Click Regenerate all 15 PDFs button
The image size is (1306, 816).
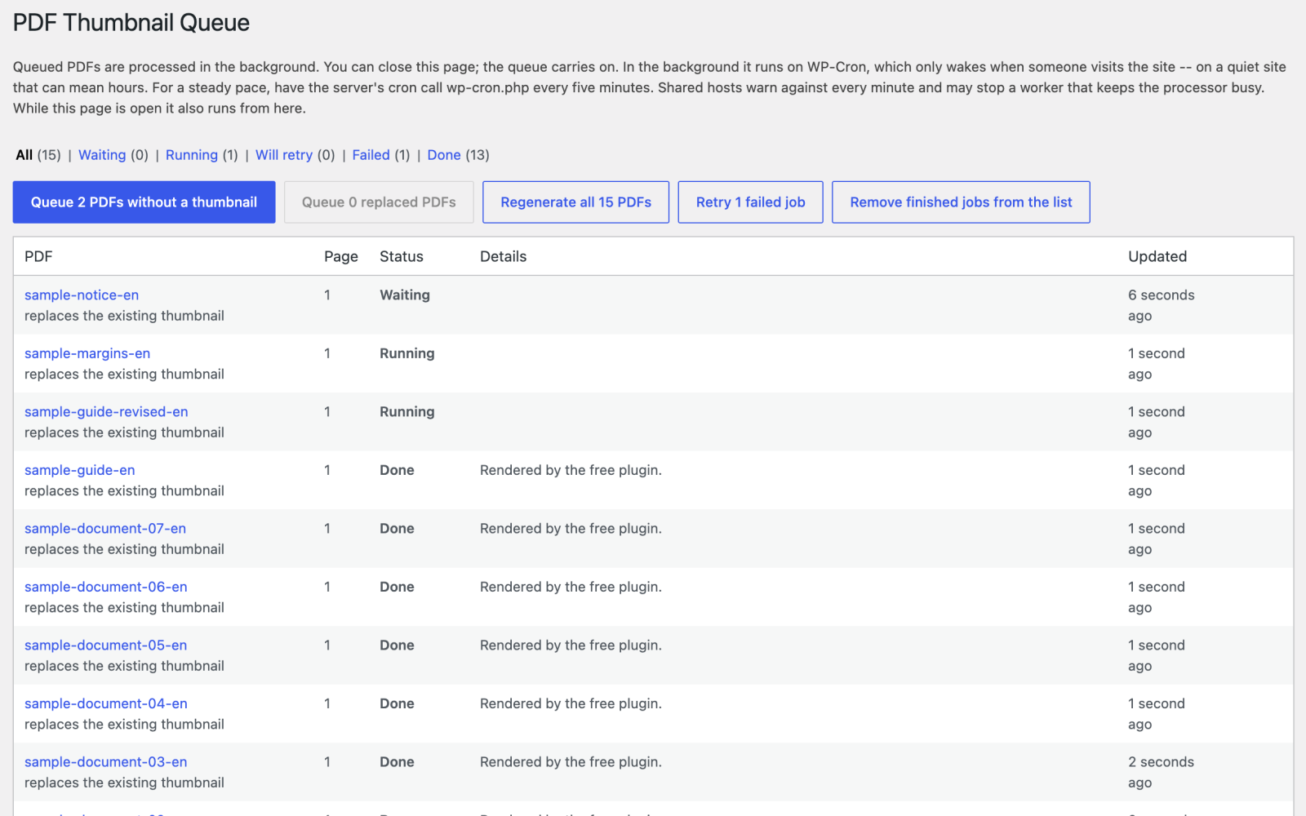pos(575,202)
